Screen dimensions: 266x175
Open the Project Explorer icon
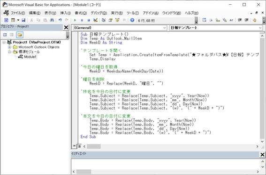pyautogui.click(x=104, y=20)
